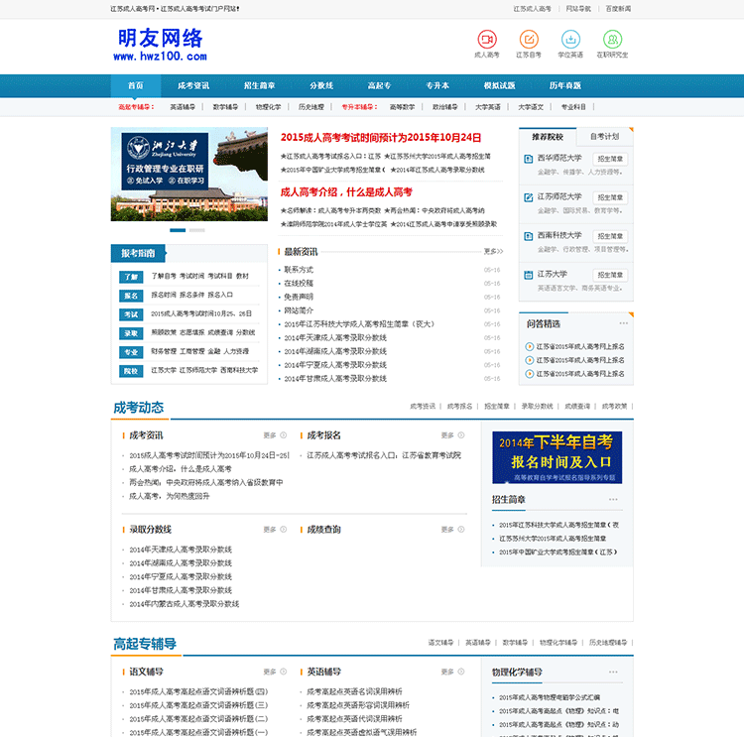Click the edit icon beside 江苏师范大学
This screenshot has width=744, height=737.
point(528,197)
